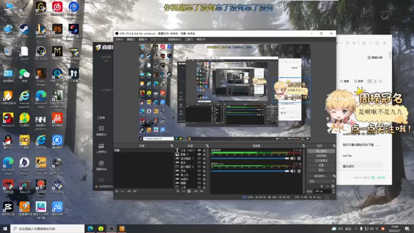Hide the image 2 source eye icon

point(199,154)
